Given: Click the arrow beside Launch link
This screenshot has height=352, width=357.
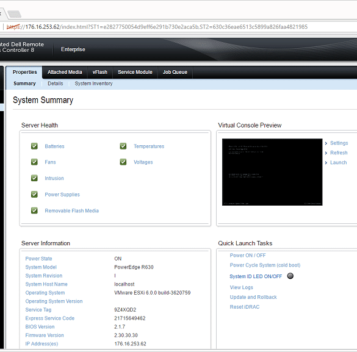Looking at the screenshot, I should (326, 163).
